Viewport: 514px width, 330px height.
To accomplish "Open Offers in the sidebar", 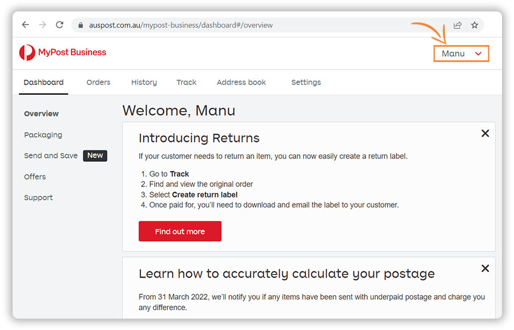I will click(x=35, y=177).
